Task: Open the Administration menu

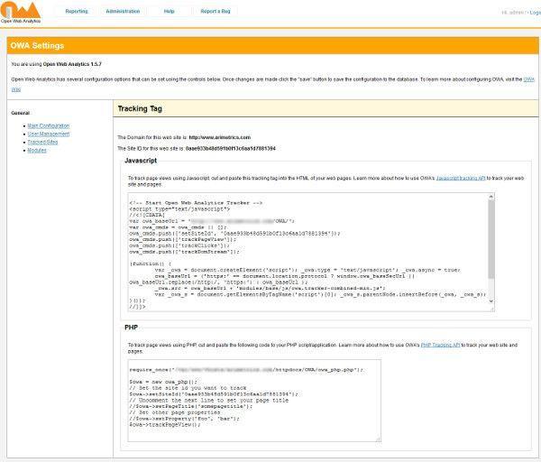Action: point(123,11)
